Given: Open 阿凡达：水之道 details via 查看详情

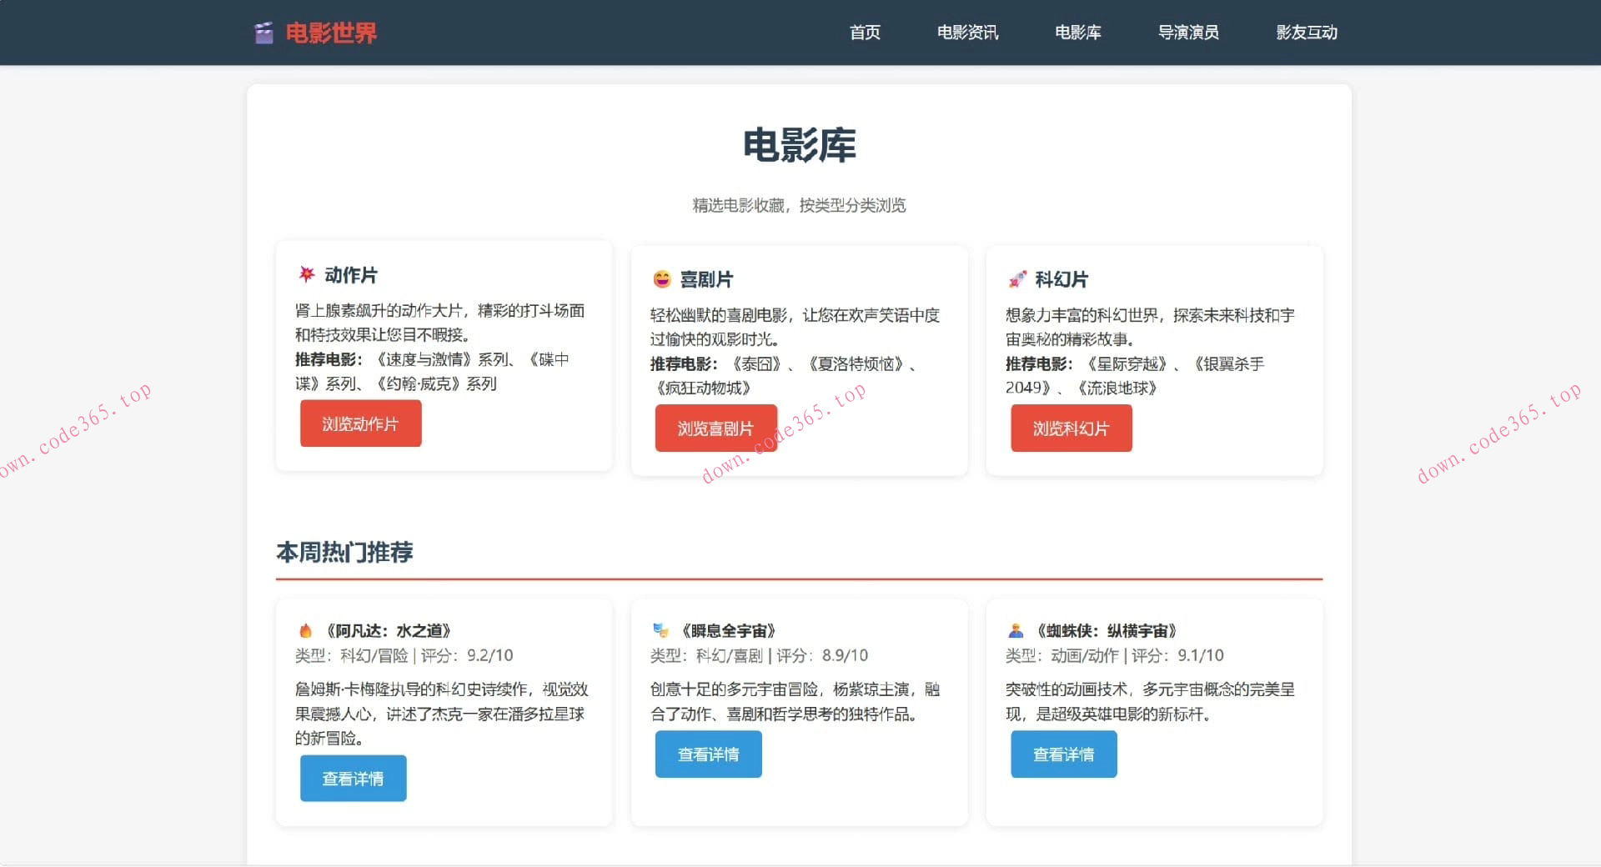Looking at the screenshot, I should (353, 778).
